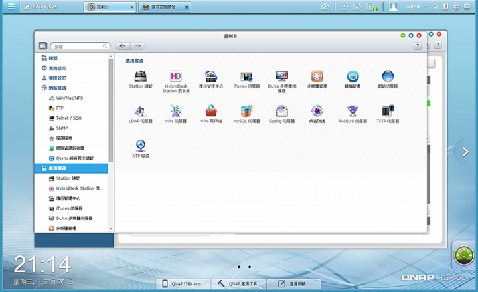
Task: Open Station Manager icon in main panel
Action: pos(141,76)
